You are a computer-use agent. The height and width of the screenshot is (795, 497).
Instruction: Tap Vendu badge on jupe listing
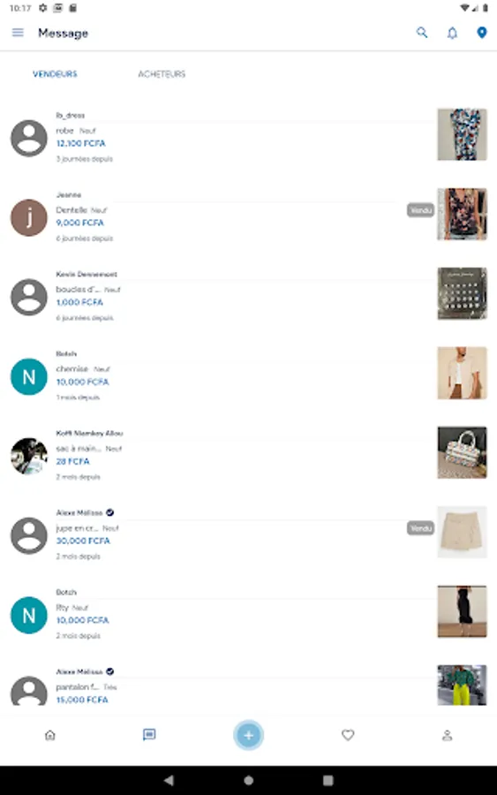pos(420,528)
